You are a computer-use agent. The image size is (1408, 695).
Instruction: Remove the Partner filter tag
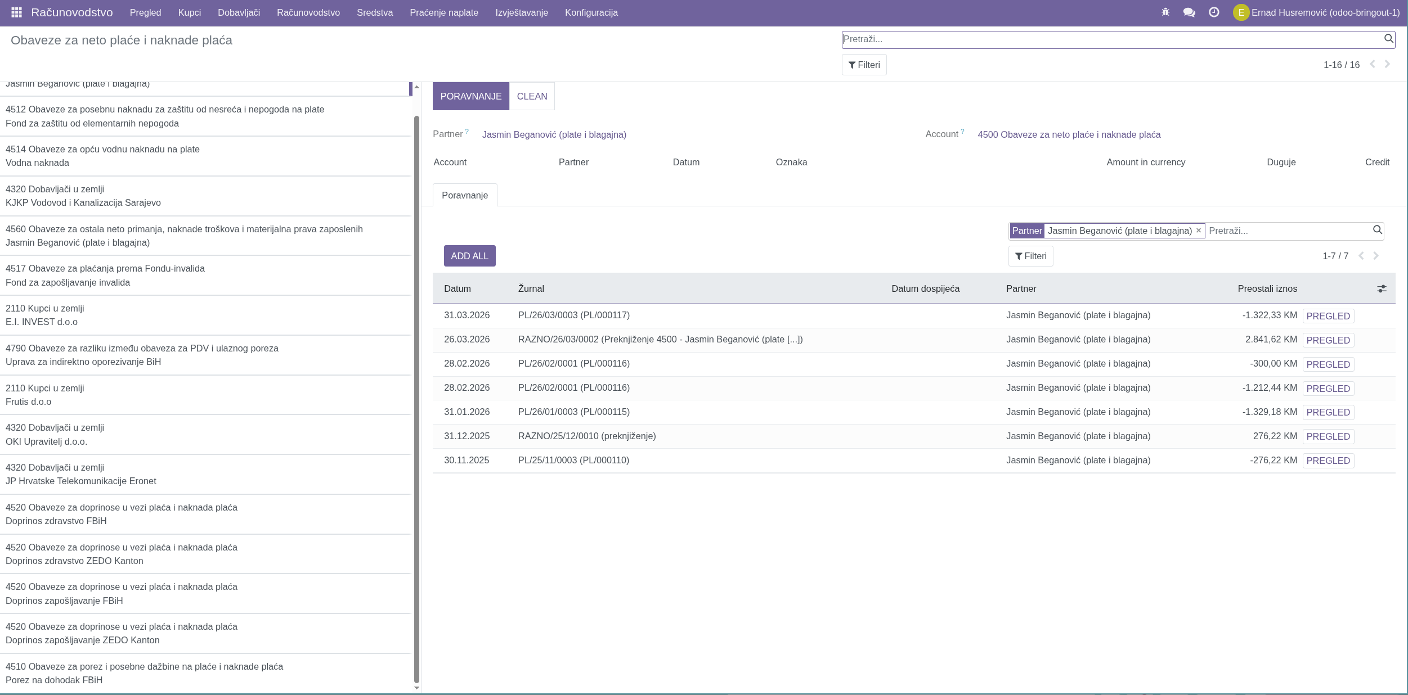tap(1199, 231)
